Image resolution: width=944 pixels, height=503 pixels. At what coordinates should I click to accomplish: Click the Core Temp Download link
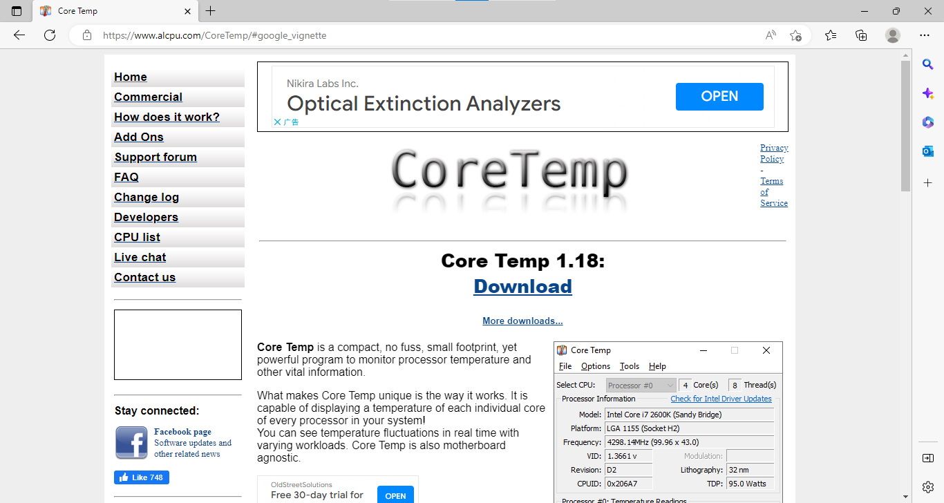522,286
